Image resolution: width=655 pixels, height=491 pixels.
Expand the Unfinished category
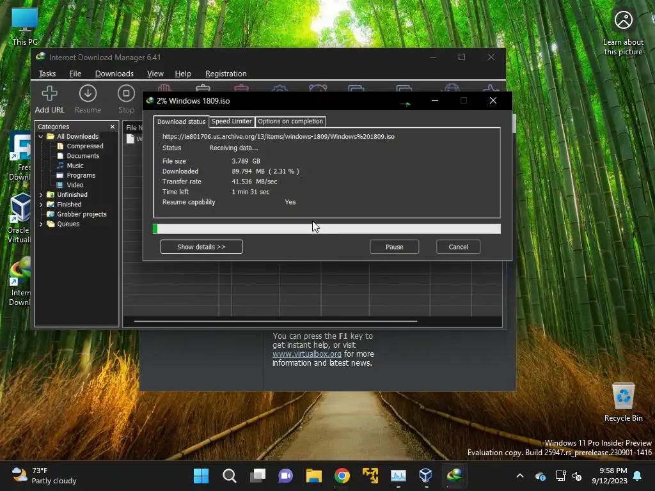tap(40, 194)
